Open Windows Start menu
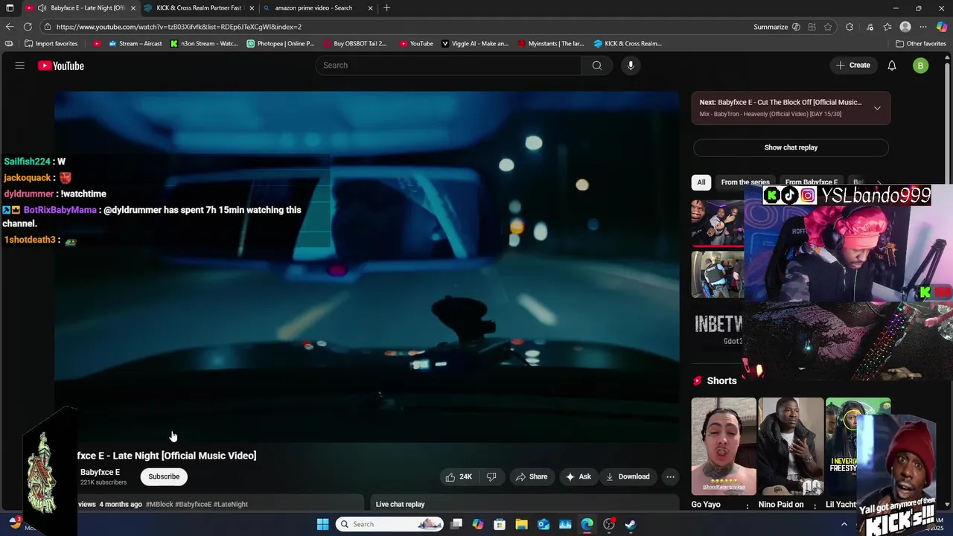This screenshot has width=953, height=536. (x=322, y=524)
